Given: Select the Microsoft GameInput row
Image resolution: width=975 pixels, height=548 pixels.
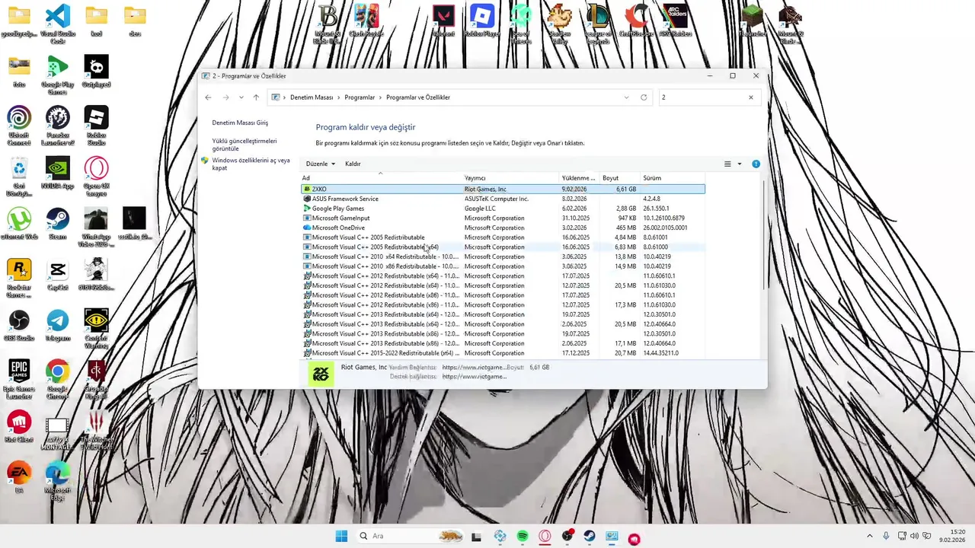Looking at the screenshot, I should (x=503, y=218).
